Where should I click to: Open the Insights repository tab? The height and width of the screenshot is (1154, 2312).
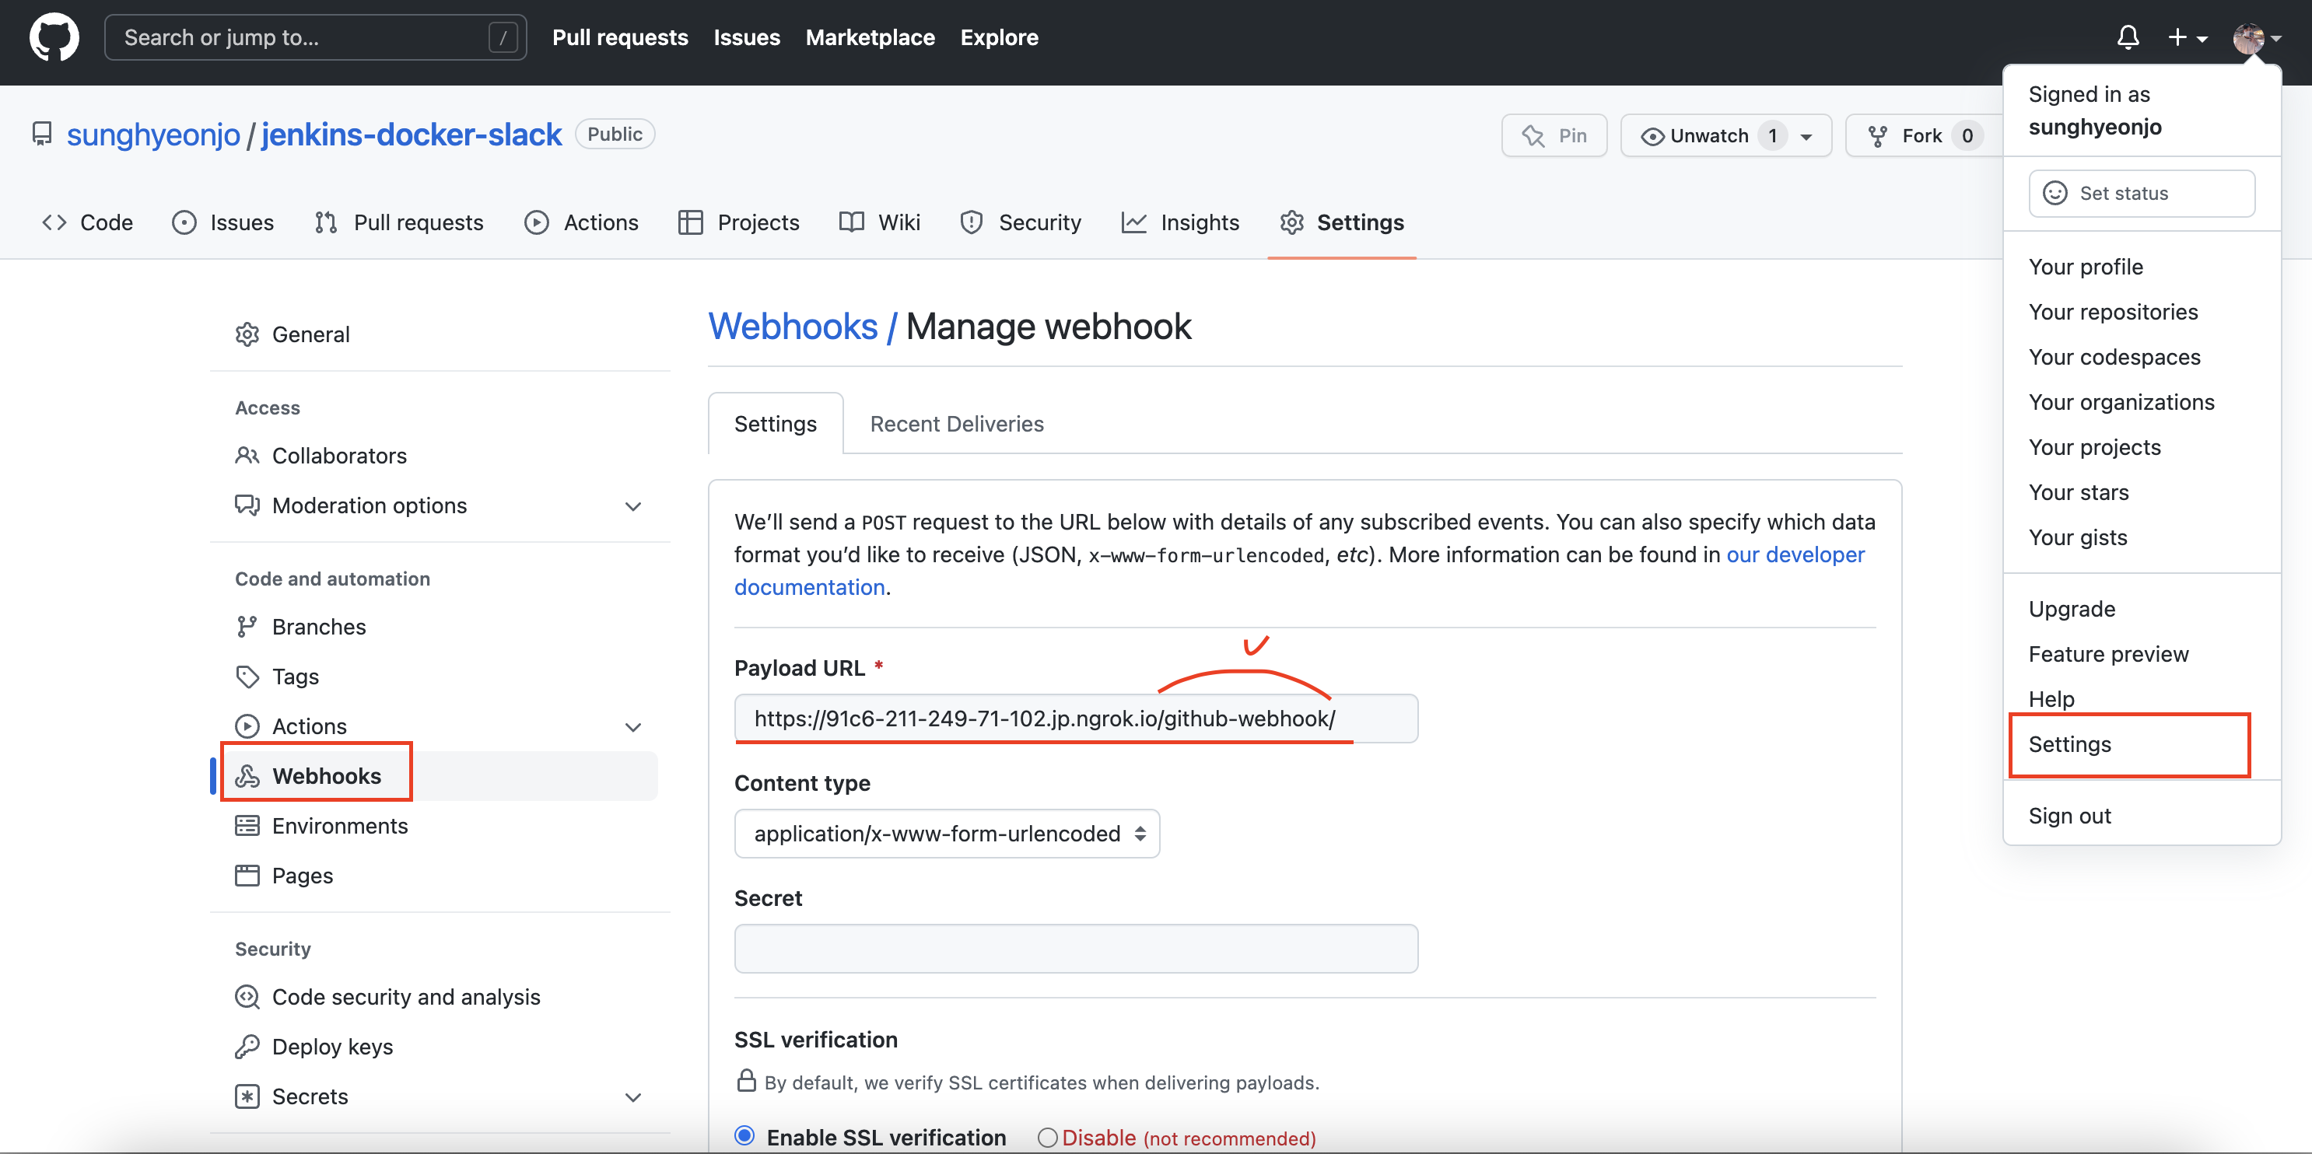(x=1180, y=222)
